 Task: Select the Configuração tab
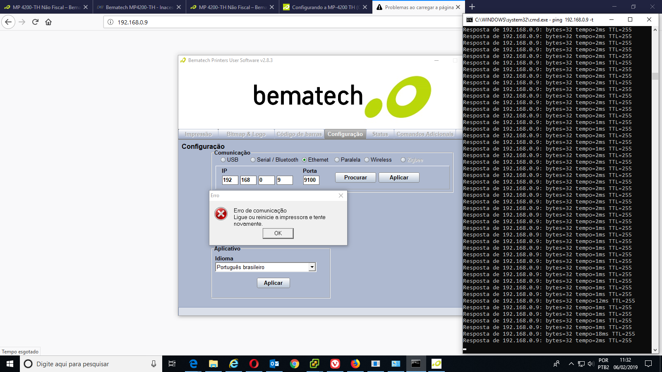coord(345,134)
